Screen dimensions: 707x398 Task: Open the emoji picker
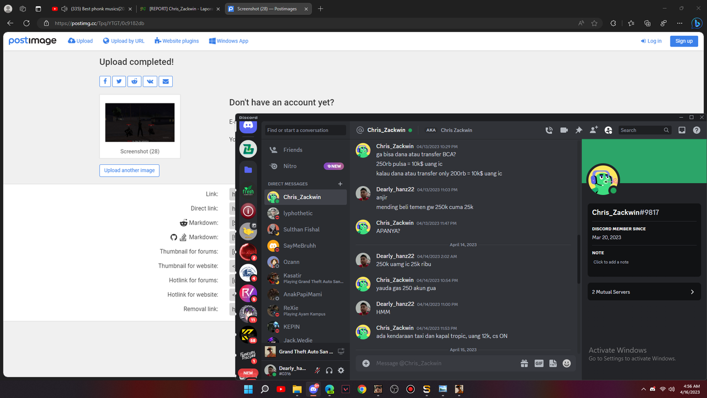tap(567, 363)
